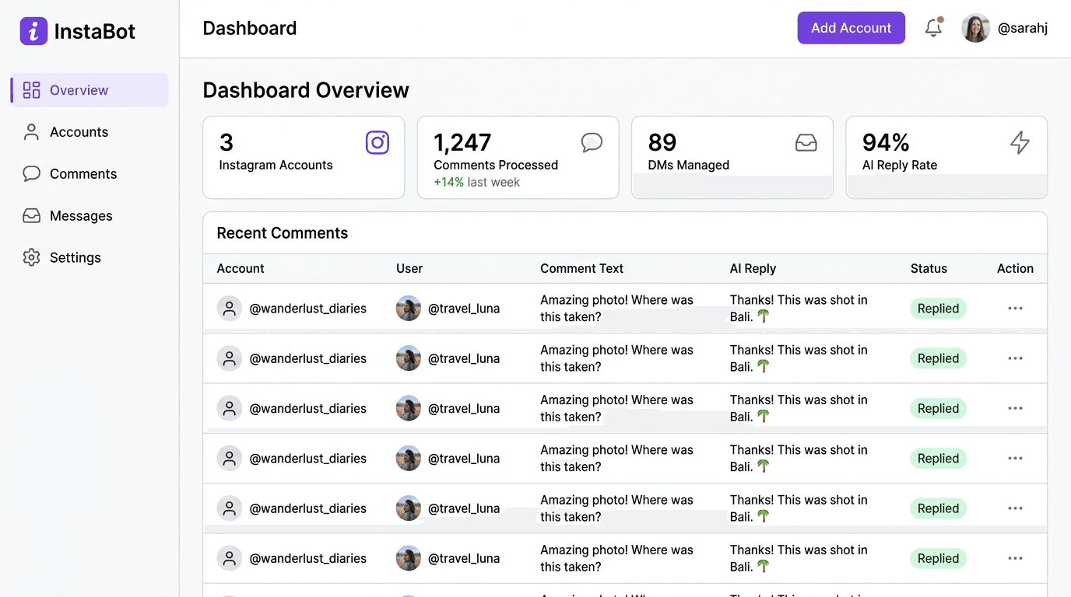Open Messages via the inbox icon
This screenshot has height=597, width=1071.
coord(31,215)
